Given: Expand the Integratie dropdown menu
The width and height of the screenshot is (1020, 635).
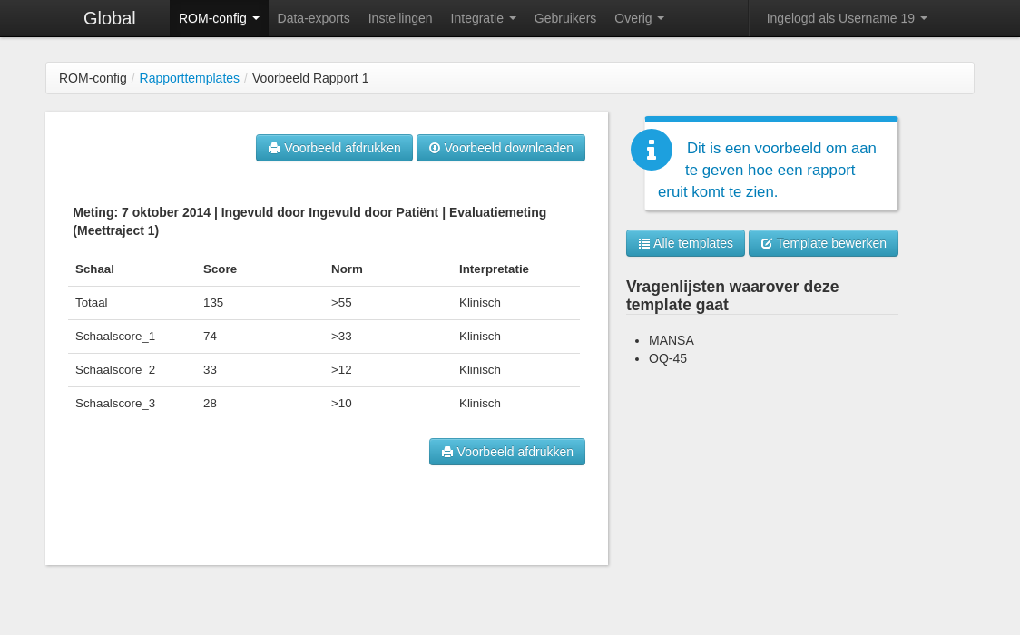Looking at the screenshot, I should coord(483,18).
